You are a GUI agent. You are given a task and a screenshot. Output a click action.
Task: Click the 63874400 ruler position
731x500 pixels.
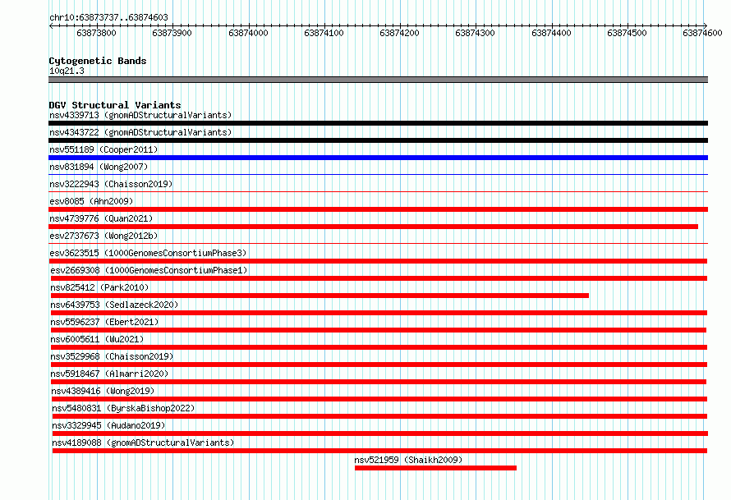tap(551, 33)
